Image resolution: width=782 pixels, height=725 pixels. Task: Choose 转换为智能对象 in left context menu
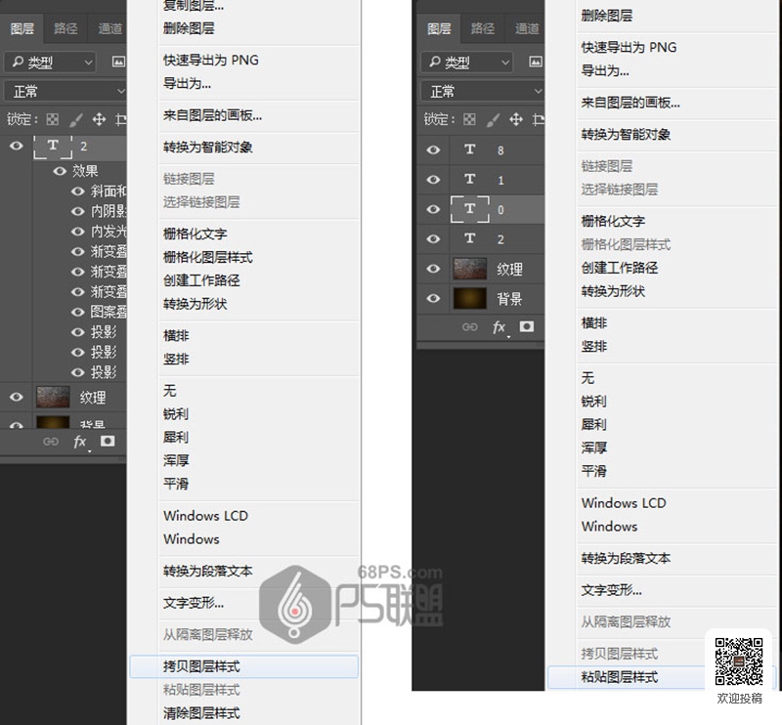[208, 148]
